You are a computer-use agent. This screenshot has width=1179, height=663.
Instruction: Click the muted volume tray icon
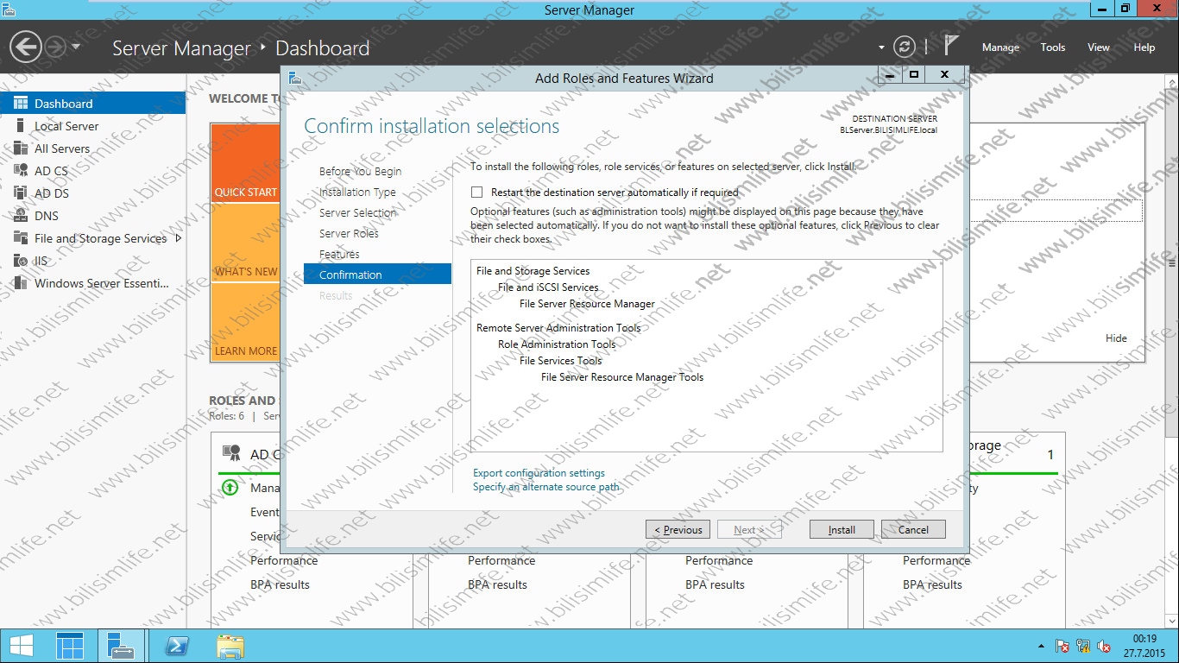click(1104, 646)
